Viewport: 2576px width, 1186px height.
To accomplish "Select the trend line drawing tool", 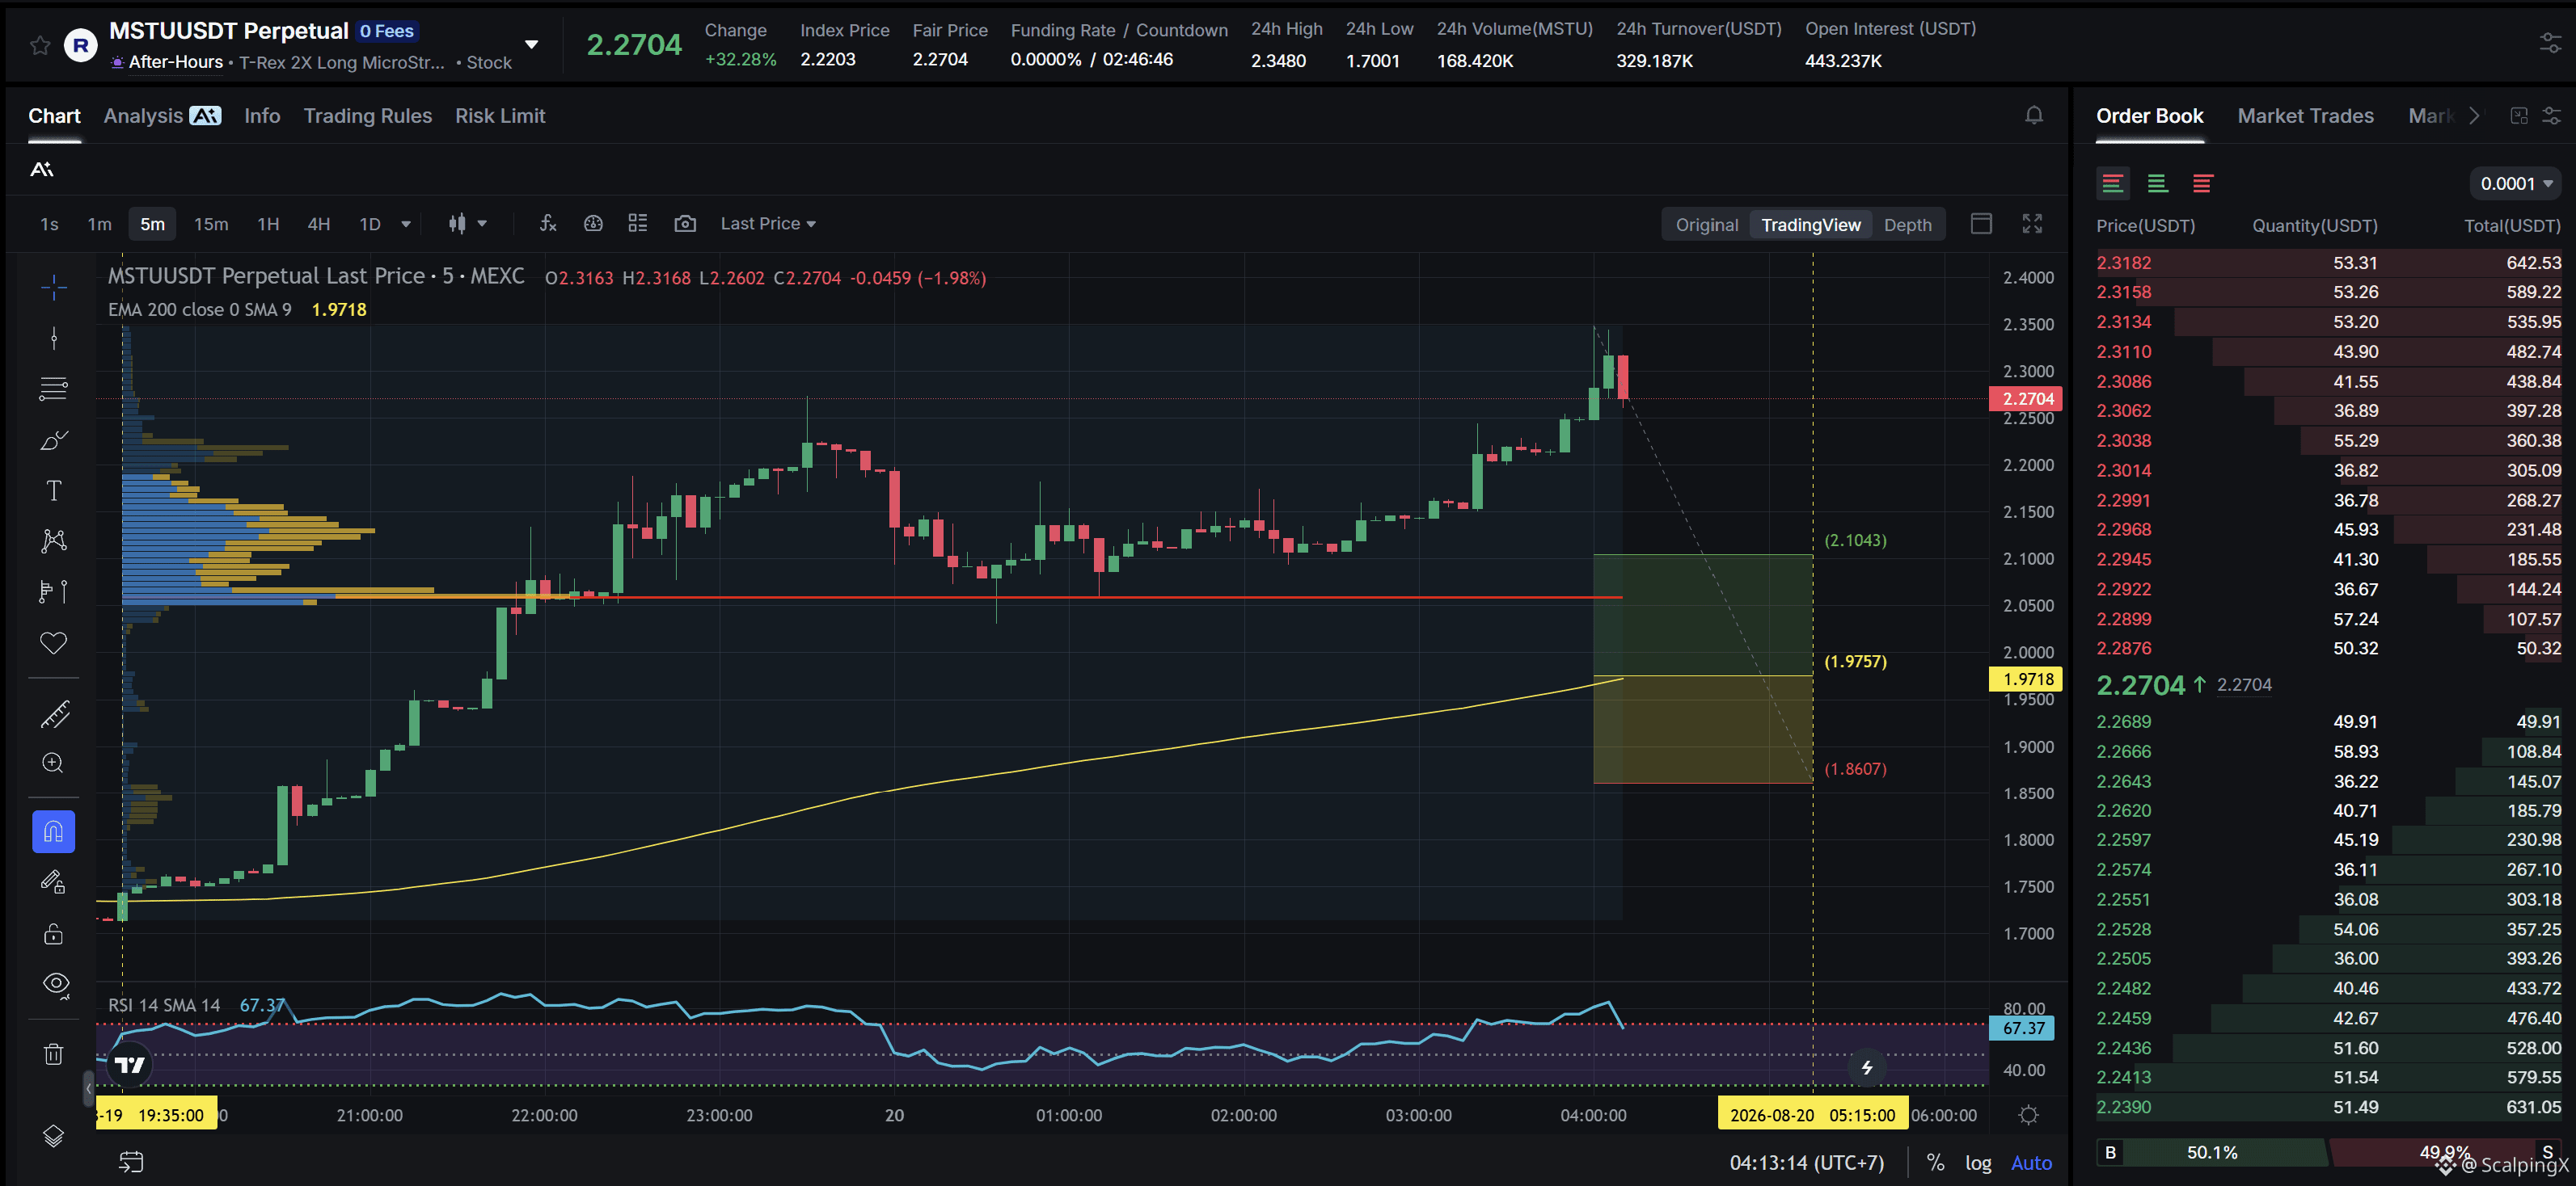I will tap(54, 339).
